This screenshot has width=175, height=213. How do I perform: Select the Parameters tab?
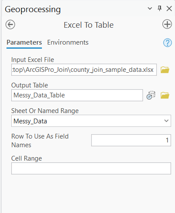[x=24, y=42]
